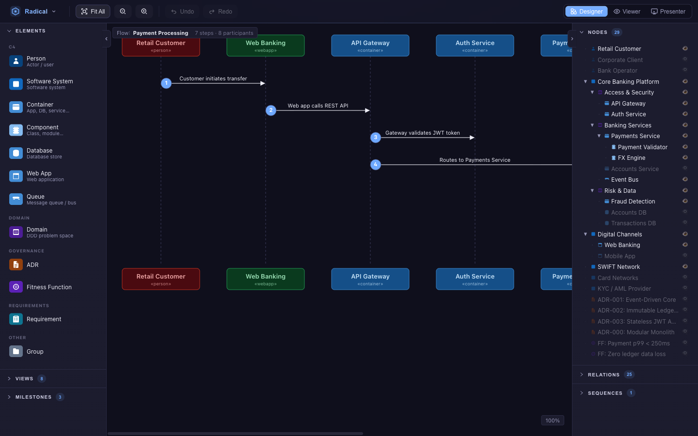Collapse the left Elements panel arrow
This screenshot has height=436, width=698.
tap(107, 39)
